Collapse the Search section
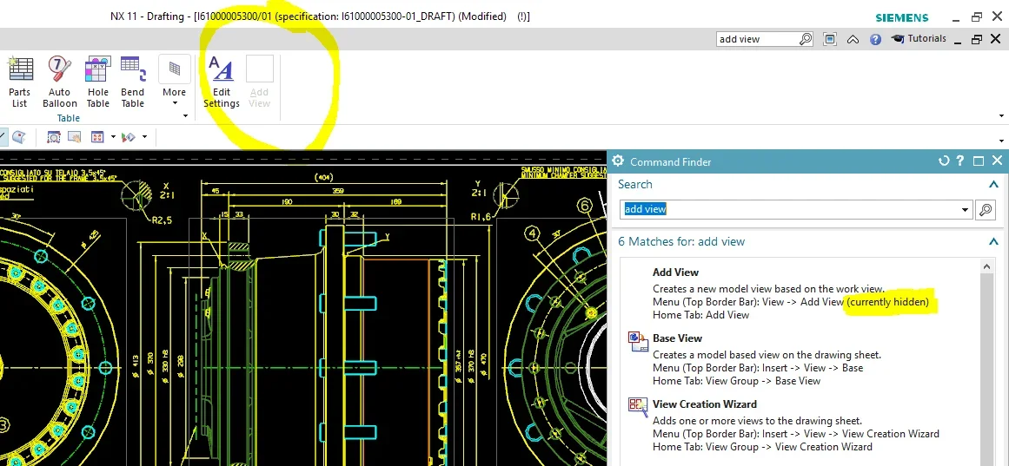The image size is (1009, 466). click(x=993, y=185)
